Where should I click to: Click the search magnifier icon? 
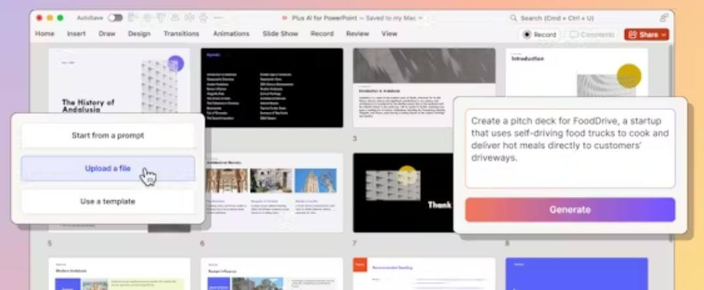pyautogui.click(x=513, y=18)
